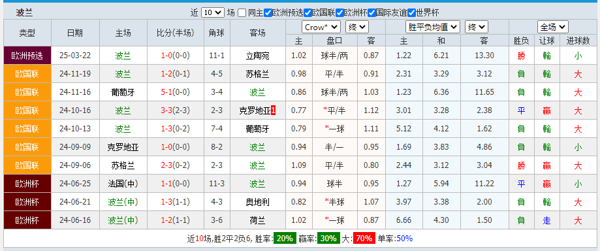
Task: Click the 日期 column header
Action: (x=75, y=33)
